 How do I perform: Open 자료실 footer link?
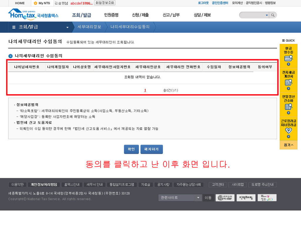[x=146, y=184]
